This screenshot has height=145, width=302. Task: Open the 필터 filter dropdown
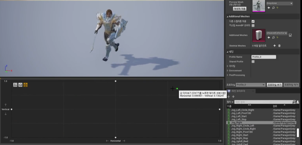pos(230,102)
